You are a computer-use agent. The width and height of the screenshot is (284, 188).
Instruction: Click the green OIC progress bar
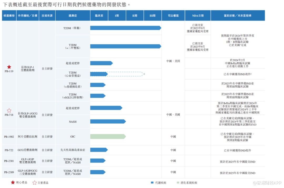point(108,137)
